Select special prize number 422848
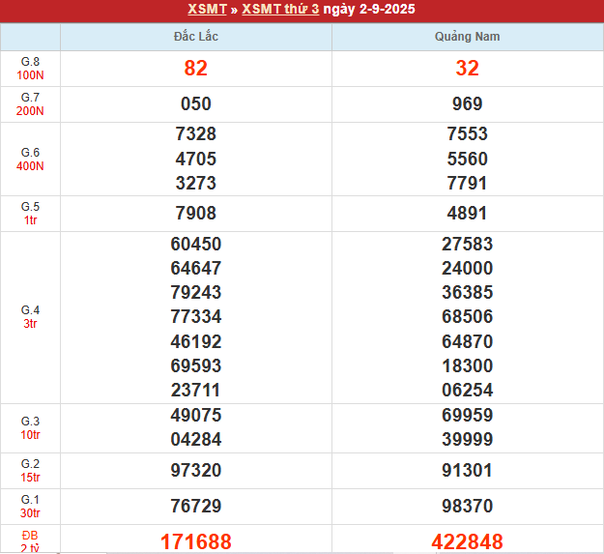 [467, 541]
